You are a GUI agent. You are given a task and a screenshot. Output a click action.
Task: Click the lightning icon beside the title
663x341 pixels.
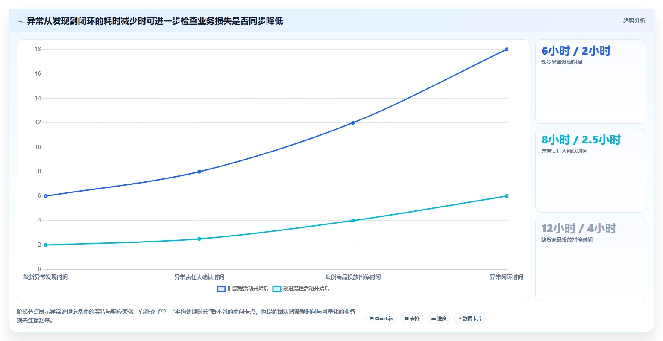[20, 21]
